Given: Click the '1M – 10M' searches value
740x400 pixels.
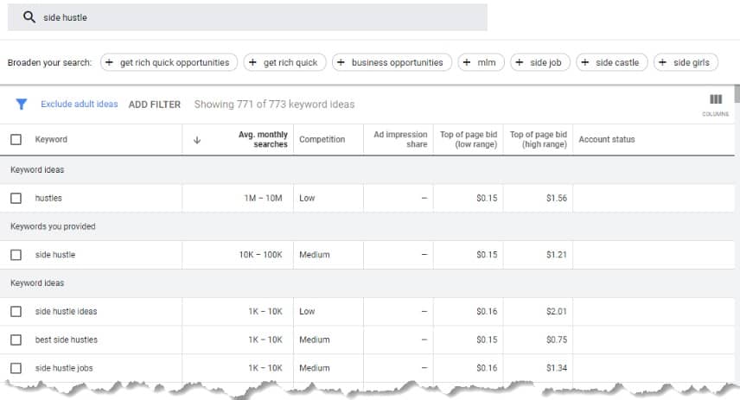Looking at the screenshot, I should click(263, 198).
